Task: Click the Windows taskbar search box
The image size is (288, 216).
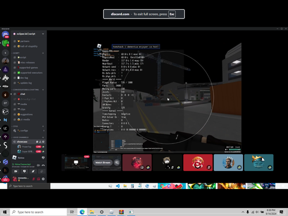Action: pos(39,212)
